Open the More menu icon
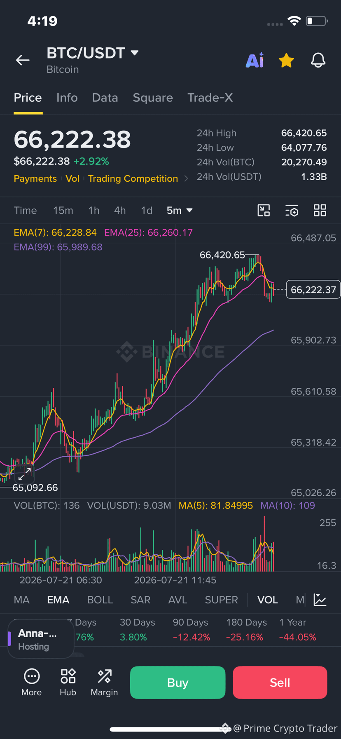341x739 pixels. coord(32,683)
